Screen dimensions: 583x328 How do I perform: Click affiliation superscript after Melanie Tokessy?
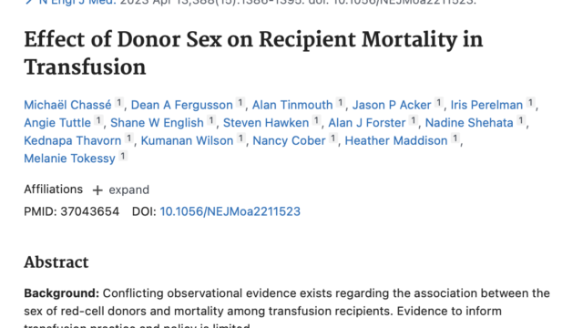click(123, 156)
